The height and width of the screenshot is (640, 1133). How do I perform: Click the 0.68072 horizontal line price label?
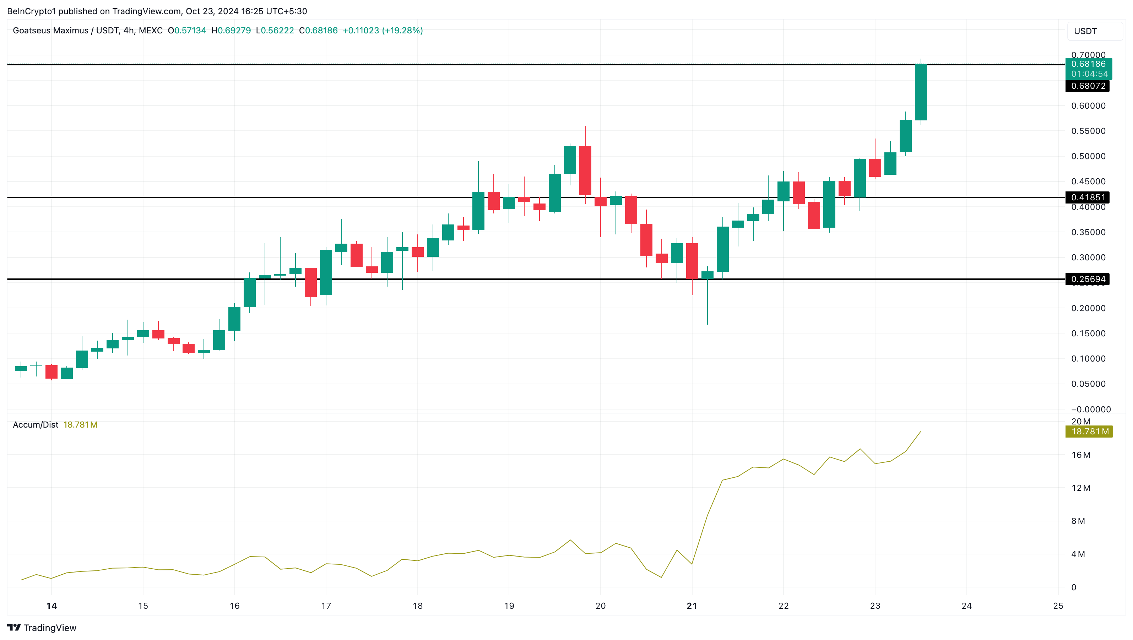1087,86
